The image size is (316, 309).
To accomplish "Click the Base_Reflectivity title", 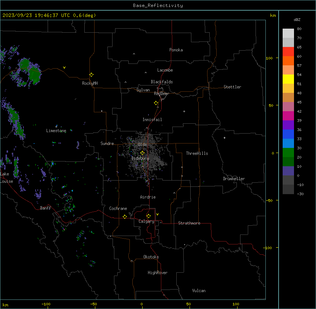I will 158,6.
